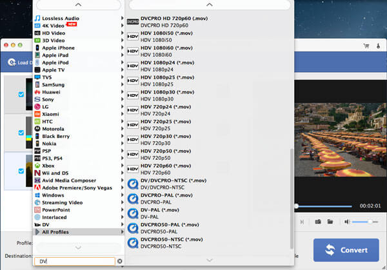Click the DV camcorder icon

pyautogui.click(x=37, y=225)
